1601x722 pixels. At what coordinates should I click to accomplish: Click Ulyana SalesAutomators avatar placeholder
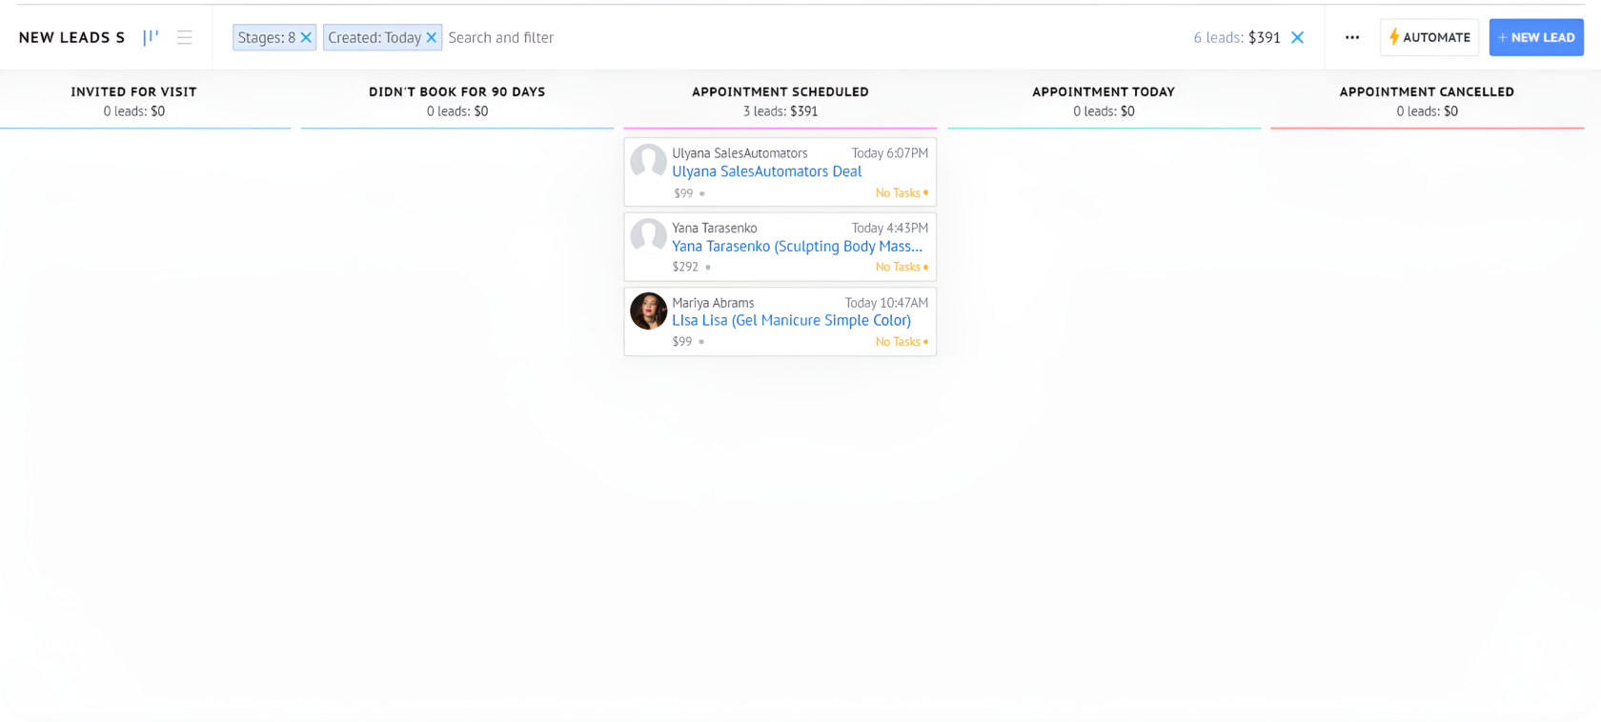click(x=648, y=162)
